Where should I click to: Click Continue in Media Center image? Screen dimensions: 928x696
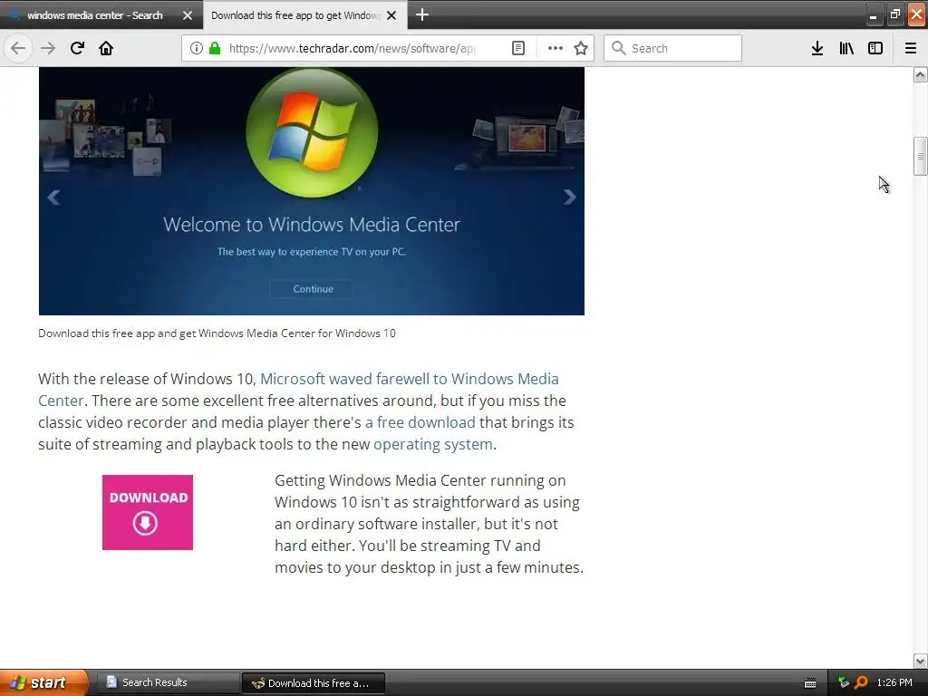point(313,289)
